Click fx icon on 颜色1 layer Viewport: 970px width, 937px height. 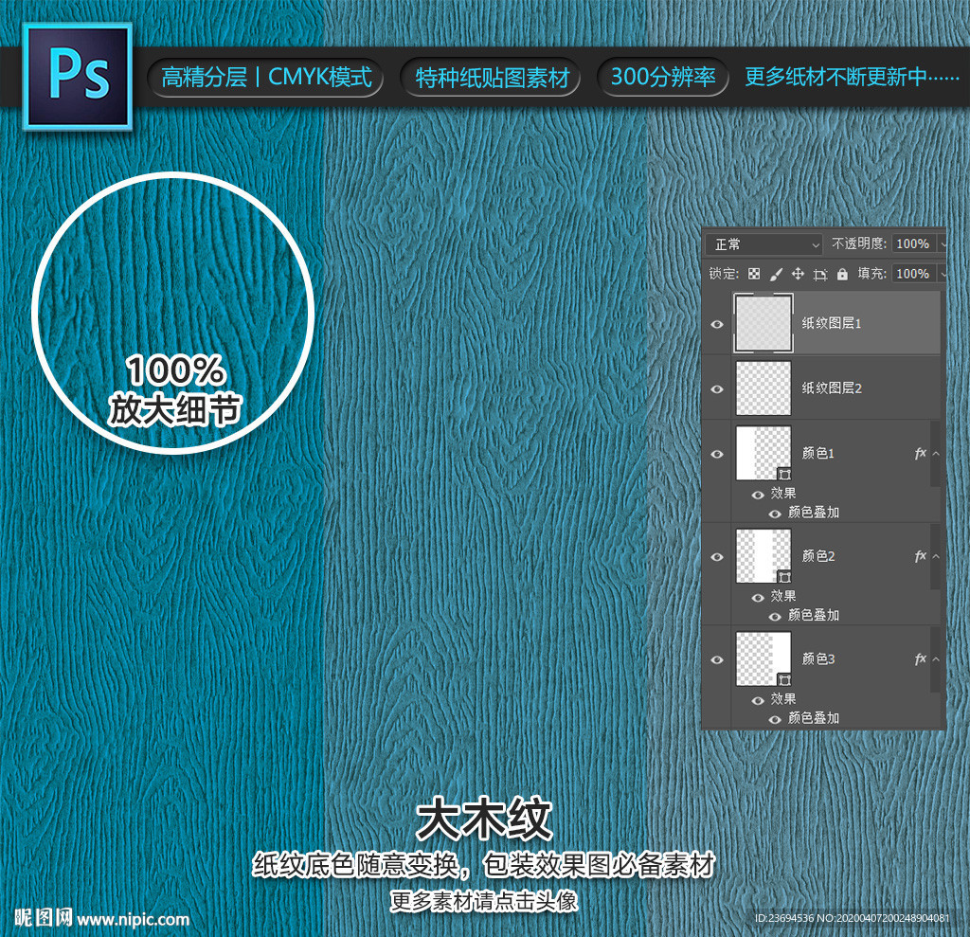point(921,453)
